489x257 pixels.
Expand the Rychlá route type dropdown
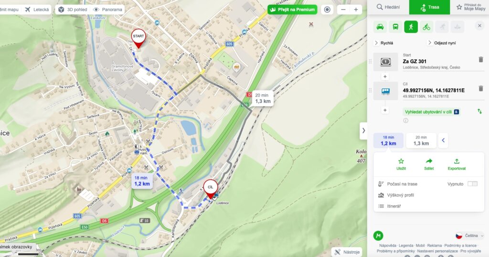click(384, 43)
